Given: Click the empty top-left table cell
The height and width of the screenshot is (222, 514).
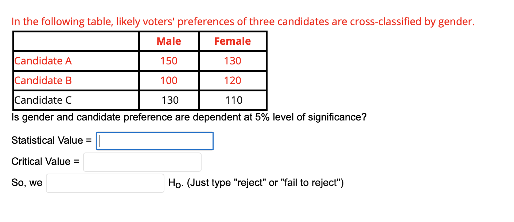Looking at the screenshot, I should point(75,41).
